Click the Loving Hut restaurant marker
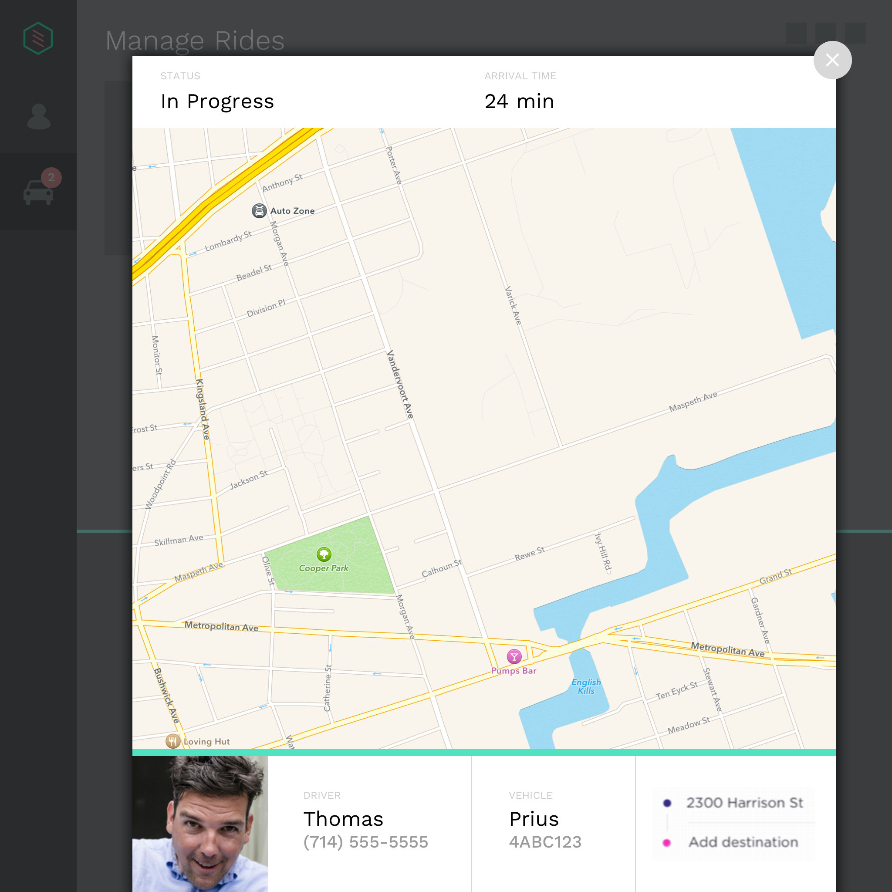892x892 pixels. [172, 741]
